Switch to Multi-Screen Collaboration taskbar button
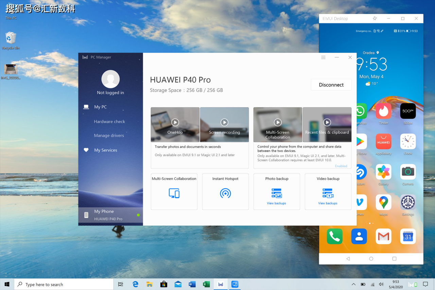This screenshot has width=435, height=290. click(235, 284)
